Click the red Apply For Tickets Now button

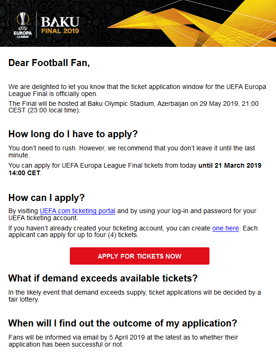point(140,256)
